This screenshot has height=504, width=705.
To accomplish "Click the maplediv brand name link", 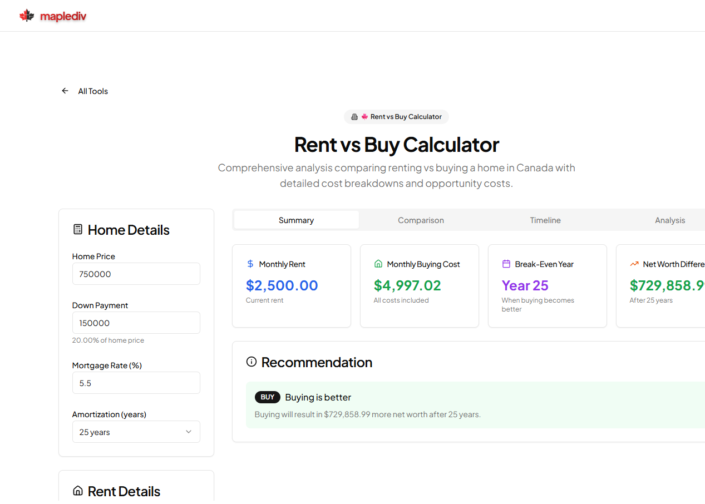I will coord(63,16).
